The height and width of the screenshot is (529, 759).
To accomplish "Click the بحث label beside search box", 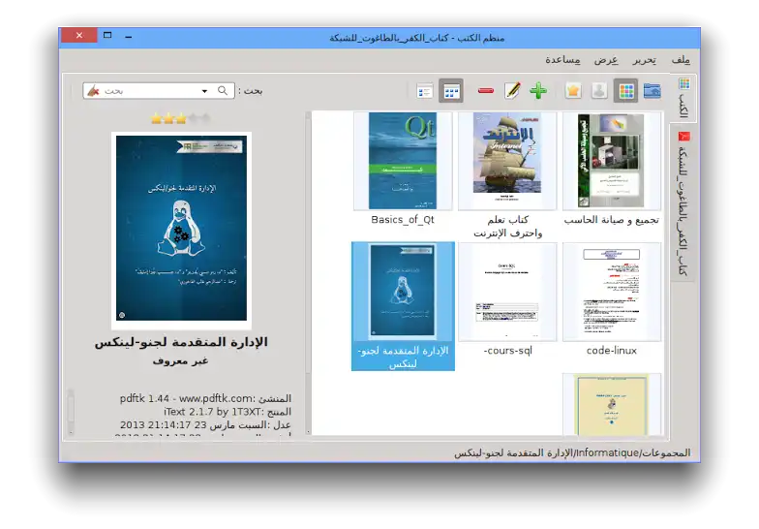I will [x=251, y=91].
